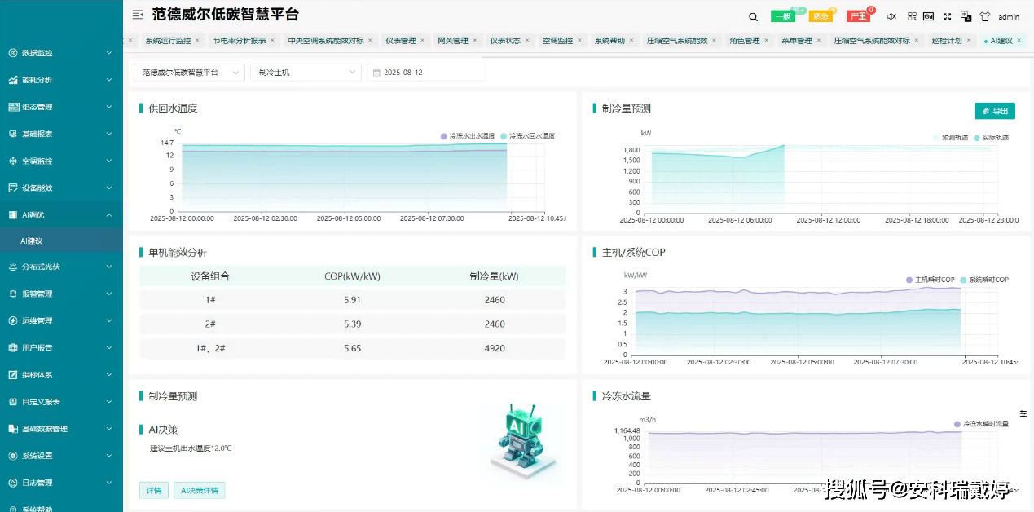This screenshot has width=1034, height=512.
Task: Close the 巡检计划 tab
Action: (969, 40)
